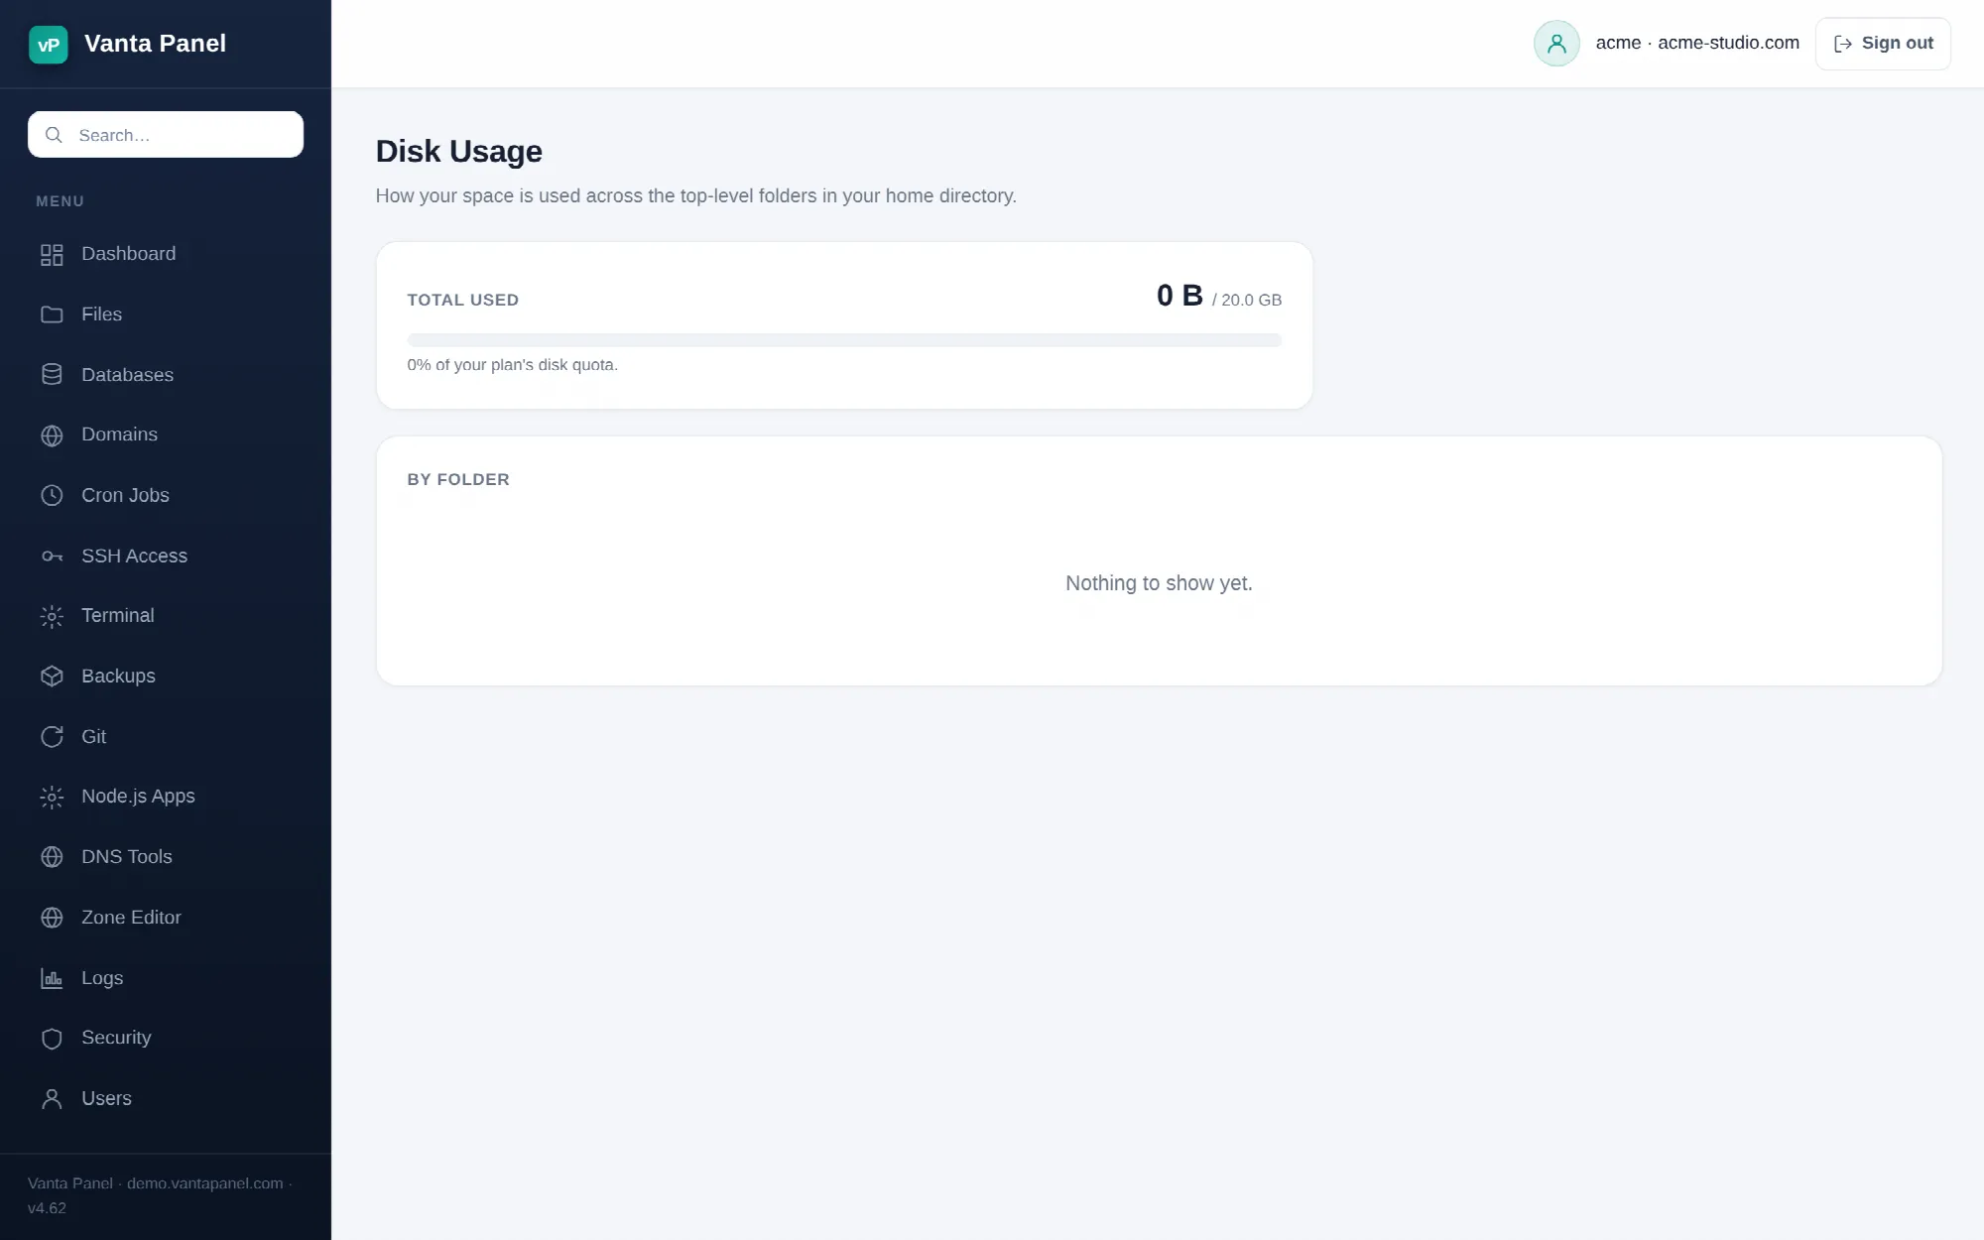Open the Zone Editor page

coord(166,918)
